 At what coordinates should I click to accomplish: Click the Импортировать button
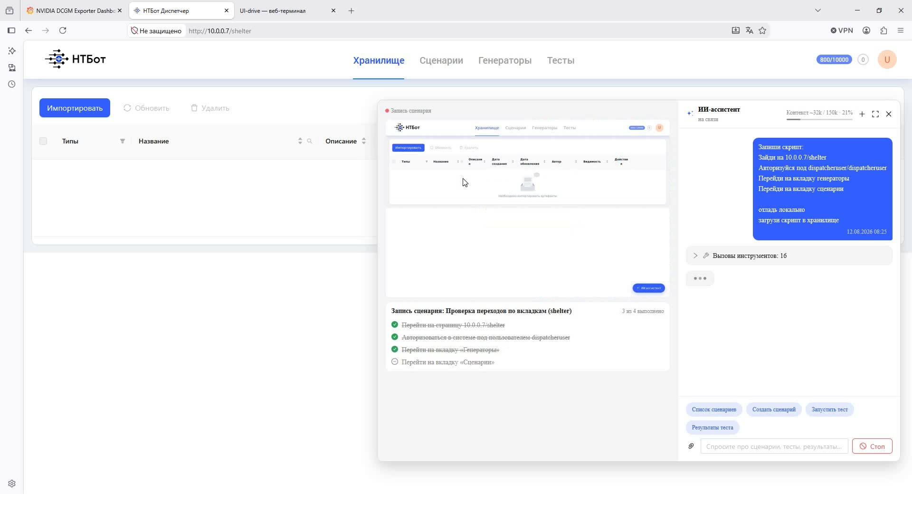click(75, 108)
